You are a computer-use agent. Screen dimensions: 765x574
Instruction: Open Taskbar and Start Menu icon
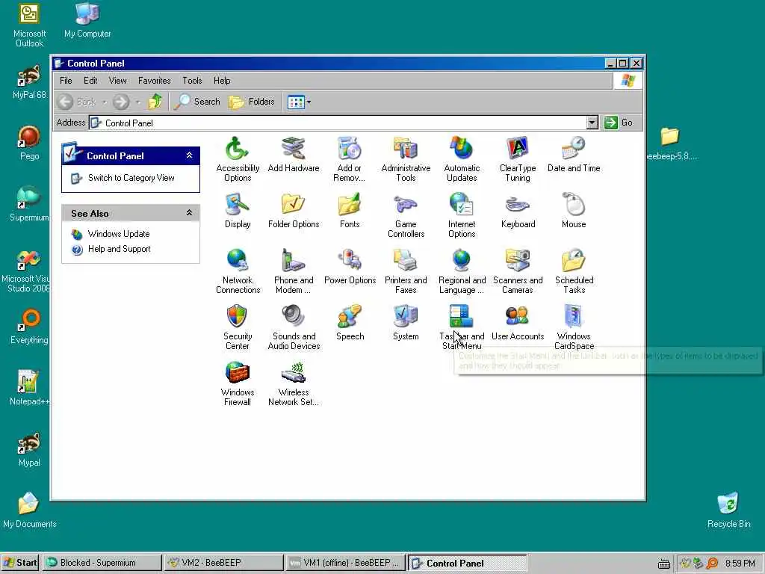tap(462, 327)
